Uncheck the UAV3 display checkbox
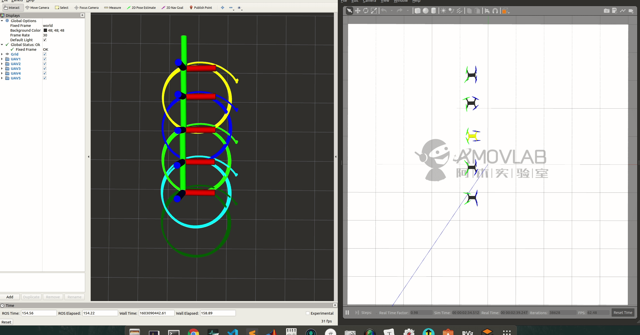This screenshot has height=335, width=640. click(x=45, y=69)
